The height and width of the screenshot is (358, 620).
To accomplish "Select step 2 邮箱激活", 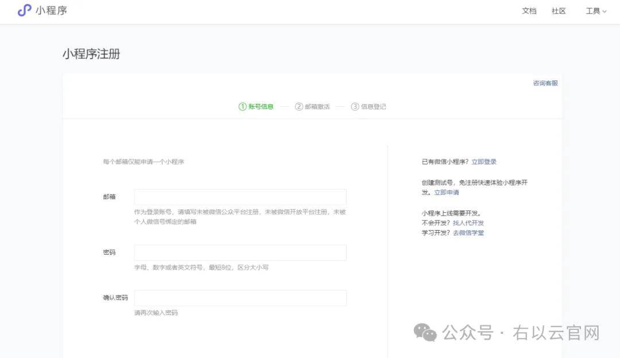I will point(312,107).
